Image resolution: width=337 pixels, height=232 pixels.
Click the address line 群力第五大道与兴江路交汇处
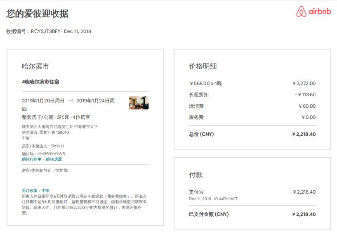(47, 127)
